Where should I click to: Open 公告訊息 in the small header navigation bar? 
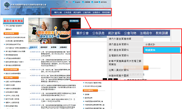(x=68, y=12)
